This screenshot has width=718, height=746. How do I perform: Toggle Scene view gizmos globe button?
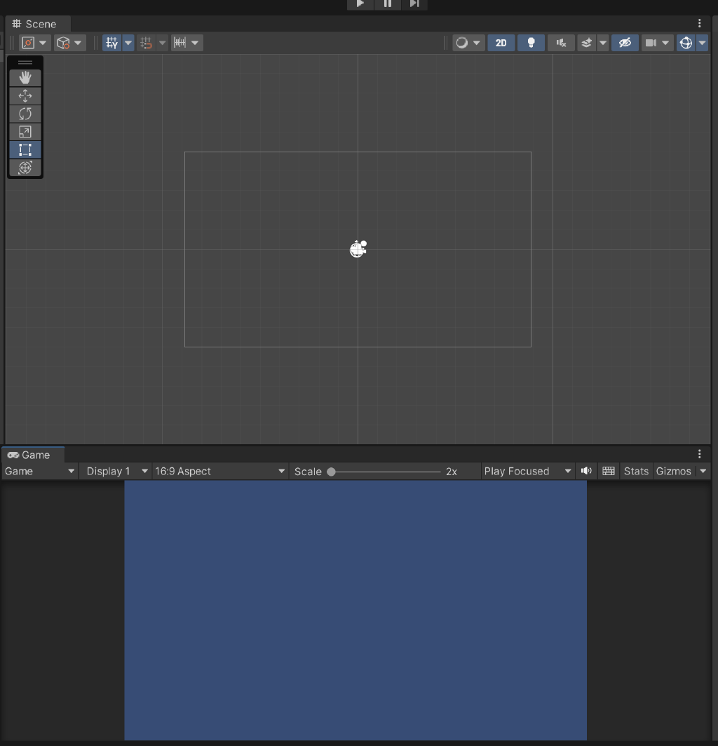pyautogui.click(x=686, y=43)
